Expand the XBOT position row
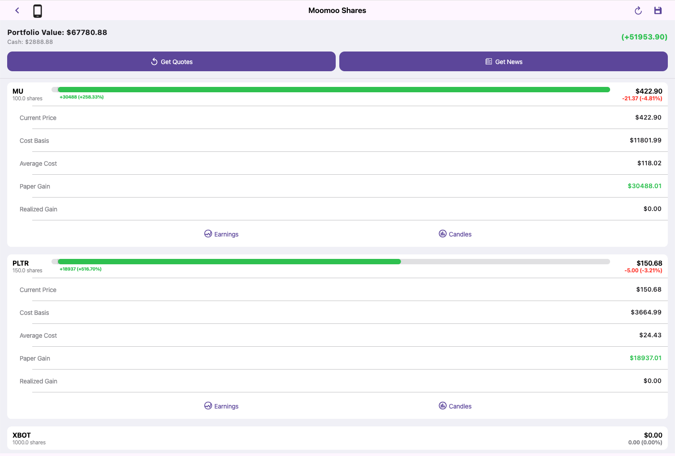This screenshot has height=456, width=675. click(337, 438)
